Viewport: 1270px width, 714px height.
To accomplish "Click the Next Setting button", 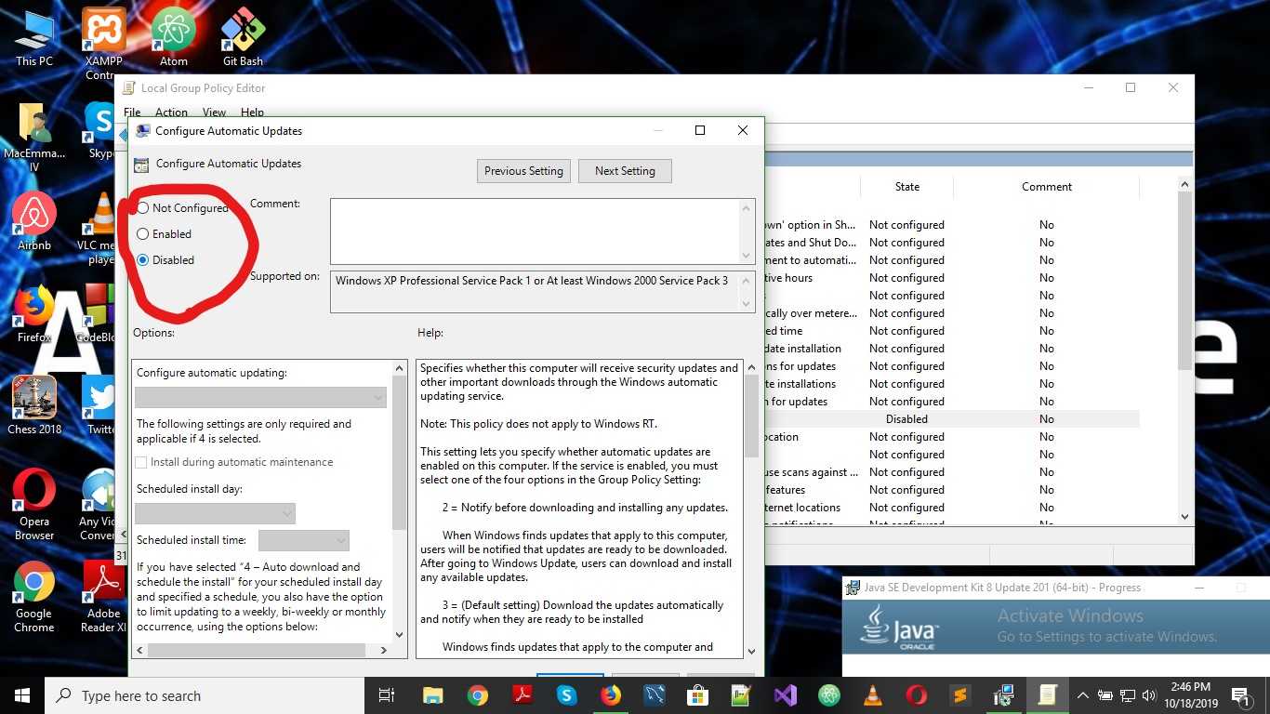I will click(625, 171).
